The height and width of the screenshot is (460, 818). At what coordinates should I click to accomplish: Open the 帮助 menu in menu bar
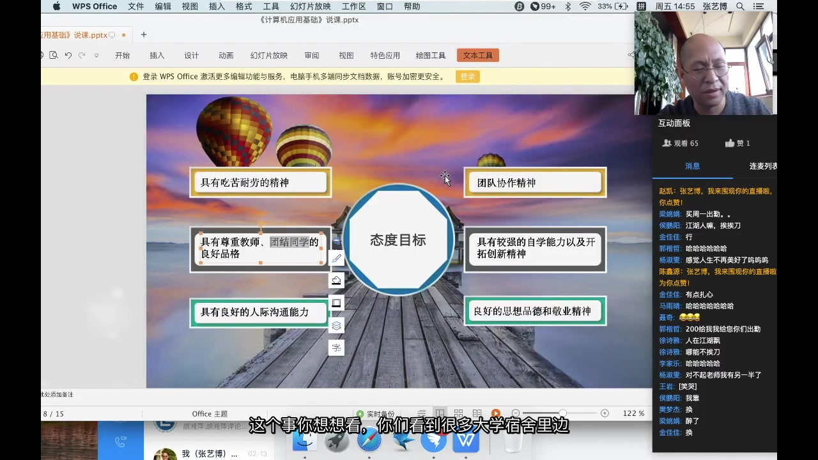tap(412, 6)
